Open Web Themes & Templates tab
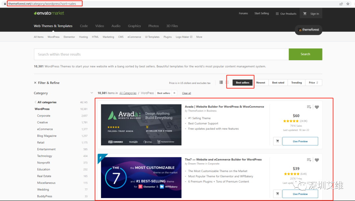The height and width of the screenshot is (201, 355). [x=53, y=26]
